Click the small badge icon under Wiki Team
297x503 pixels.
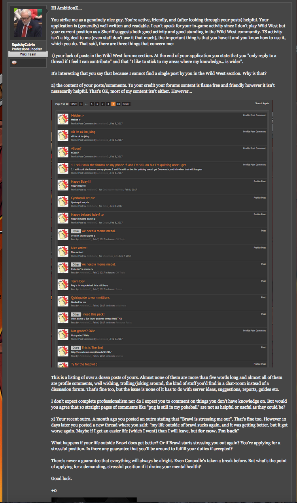click(14, 62)
